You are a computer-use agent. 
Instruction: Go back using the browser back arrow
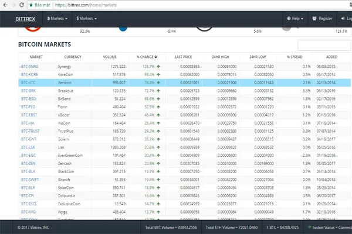pyautogui.click(x=5, y=5)
